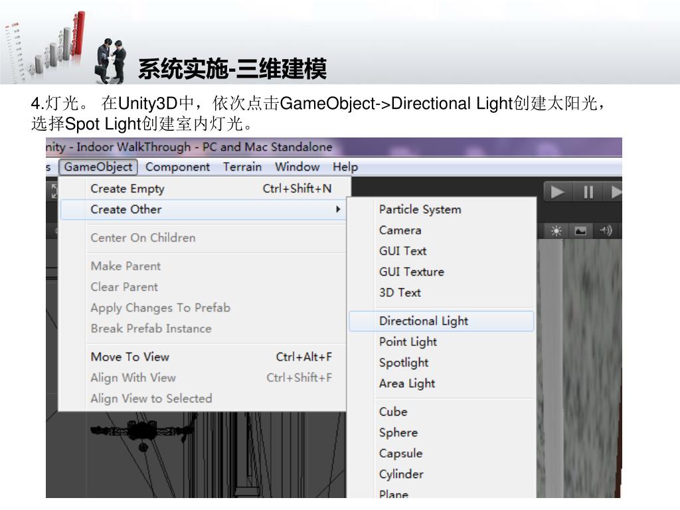Create a Spotlight
680x510 pixels.
click(x=442, y=363)
